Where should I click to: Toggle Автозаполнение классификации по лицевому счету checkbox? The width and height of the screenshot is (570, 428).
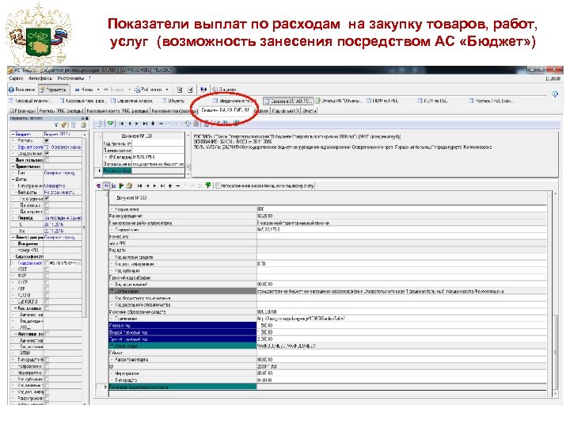point(218,186)
